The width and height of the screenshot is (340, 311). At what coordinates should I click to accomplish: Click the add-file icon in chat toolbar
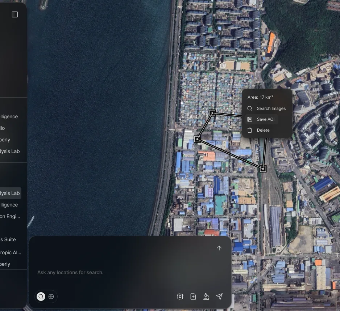point(193,297)
